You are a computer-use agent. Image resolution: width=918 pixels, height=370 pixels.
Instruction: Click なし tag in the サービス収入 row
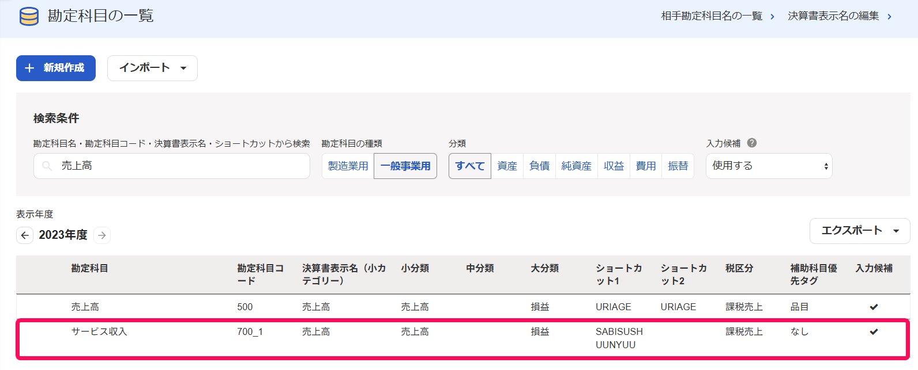click(799, 331)
